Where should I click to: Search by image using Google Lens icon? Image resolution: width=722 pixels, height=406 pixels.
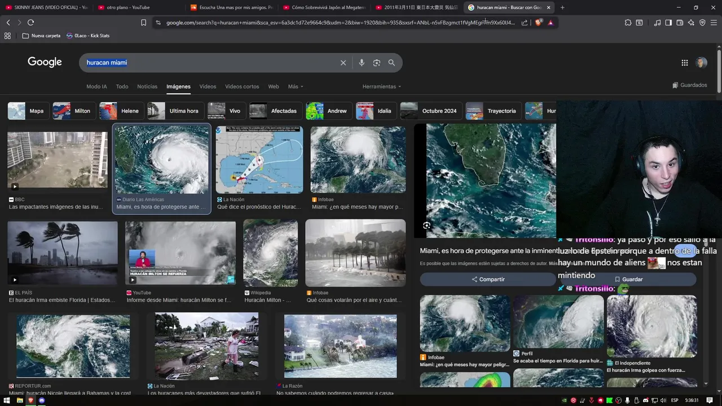[377, 63]
